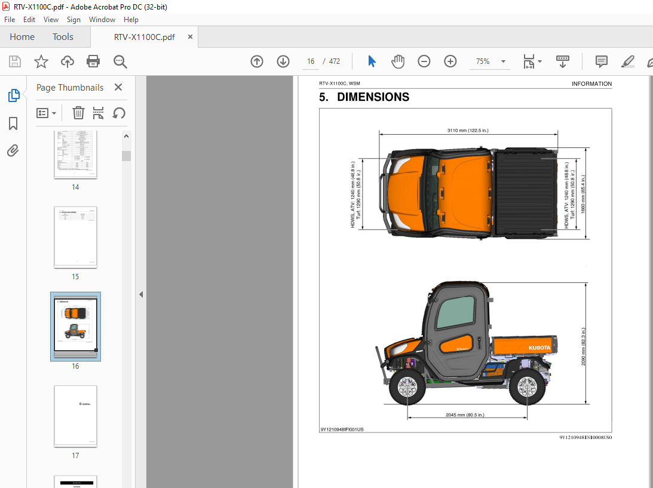Click the page number field showing 16
The width and height of the screenshot is (653, 488).
[311, 61]
